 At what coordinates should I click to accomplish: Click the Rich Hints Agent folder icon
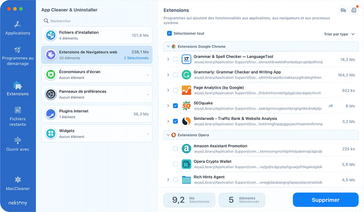click(x=186, y=180)
